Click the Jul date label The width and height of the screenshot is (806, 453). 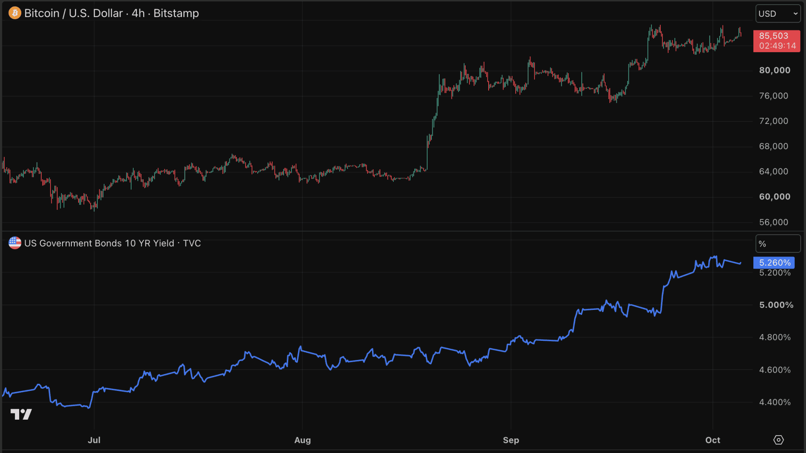[x=94, y=440]
